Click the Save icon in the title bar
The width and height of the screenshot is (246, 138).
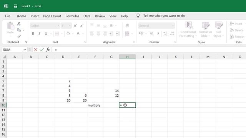click(x=15, y=6)
